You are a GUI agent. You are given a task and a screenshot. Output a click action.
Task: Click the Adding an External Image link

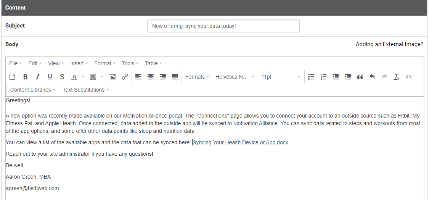(389, 44)
